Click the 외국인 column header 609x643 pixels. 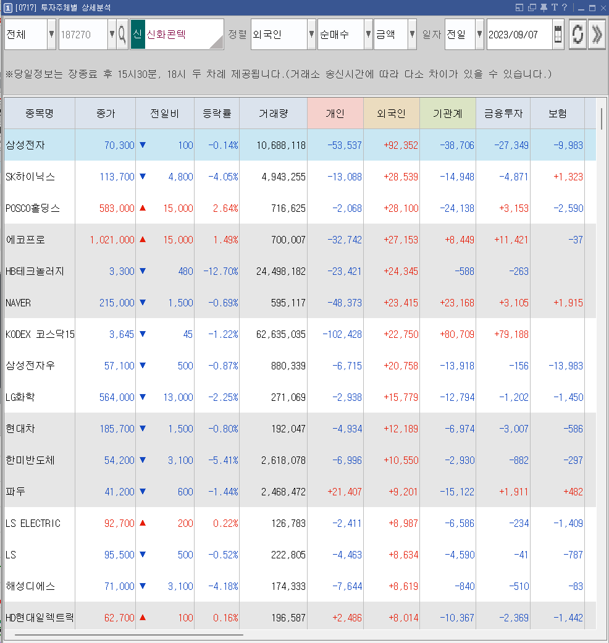391,113
